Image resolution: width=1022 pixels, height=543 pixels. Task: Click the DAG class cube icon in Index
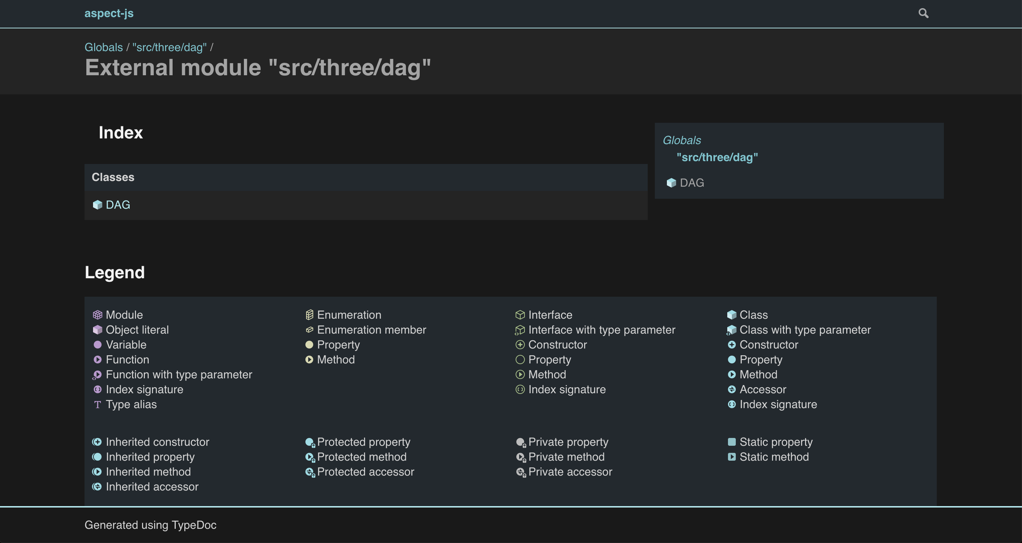[x=97, y=205]
